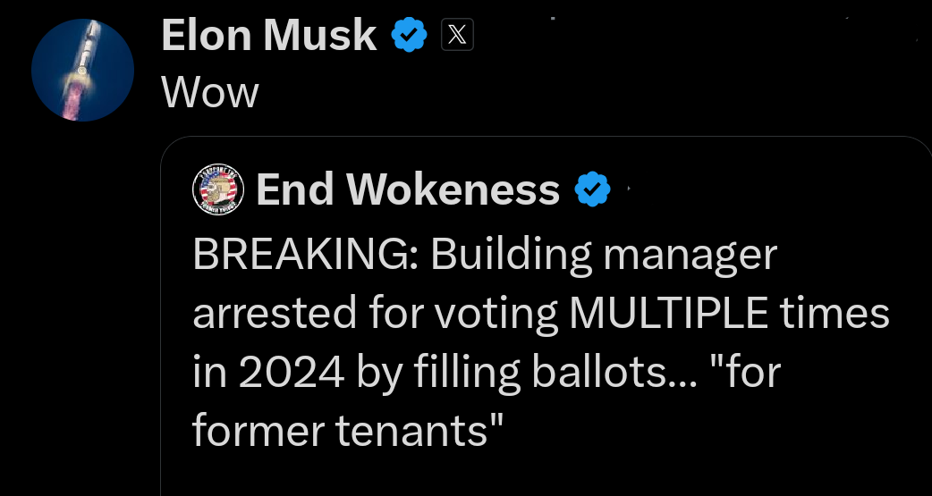Open Elon Musk's rocket profile picture
The height and width of the screenshot is (496, 932).
tap(82, 70)
